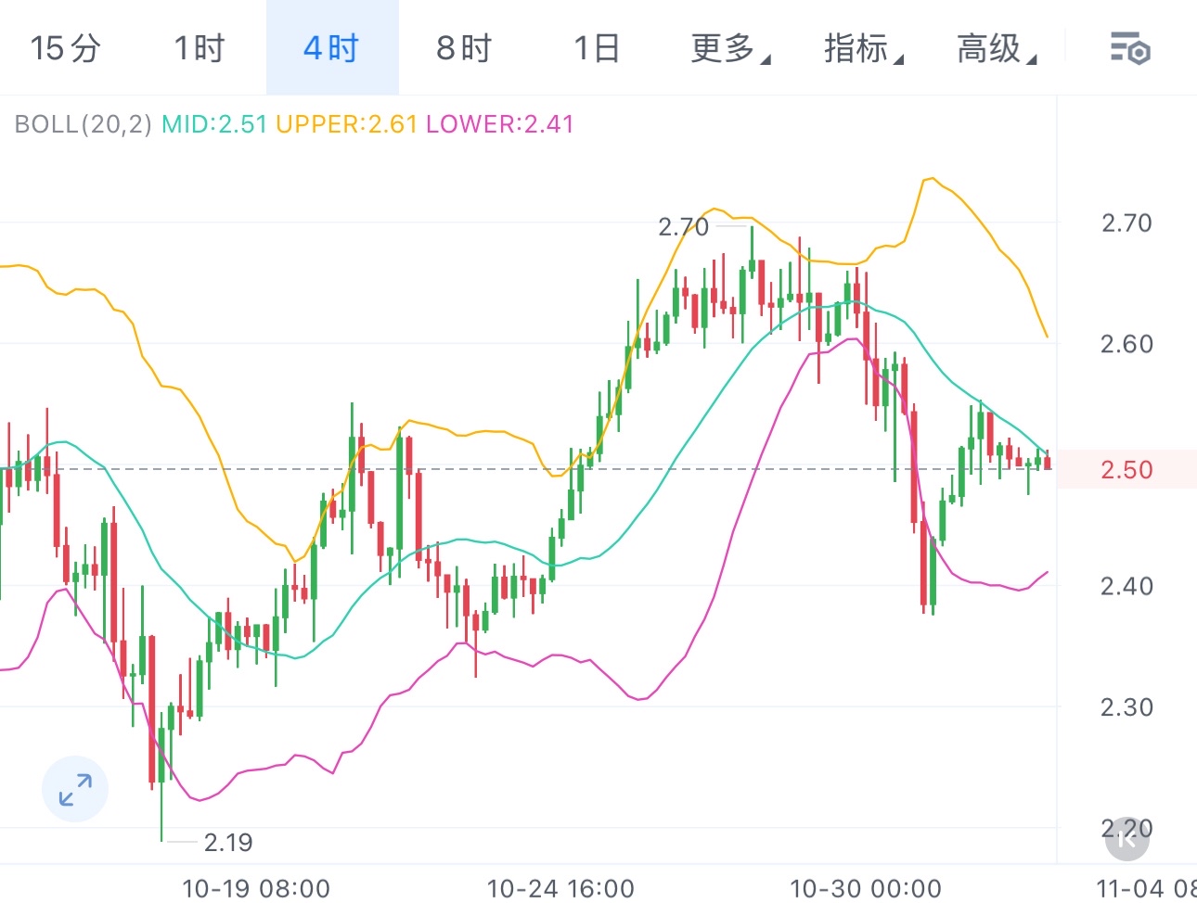The height and width of the screenshot is (903, 1197).
Task: Click the 2.19 low price label
Action: pyautogui.click(x=227, y=843)
